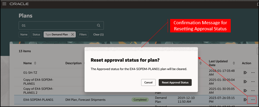Click the search magnifier icon
The image size is (259, 107).
coord(98,25)
